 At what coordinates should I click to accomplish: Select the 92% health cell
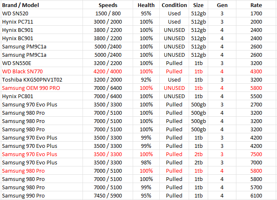point(146,80)
